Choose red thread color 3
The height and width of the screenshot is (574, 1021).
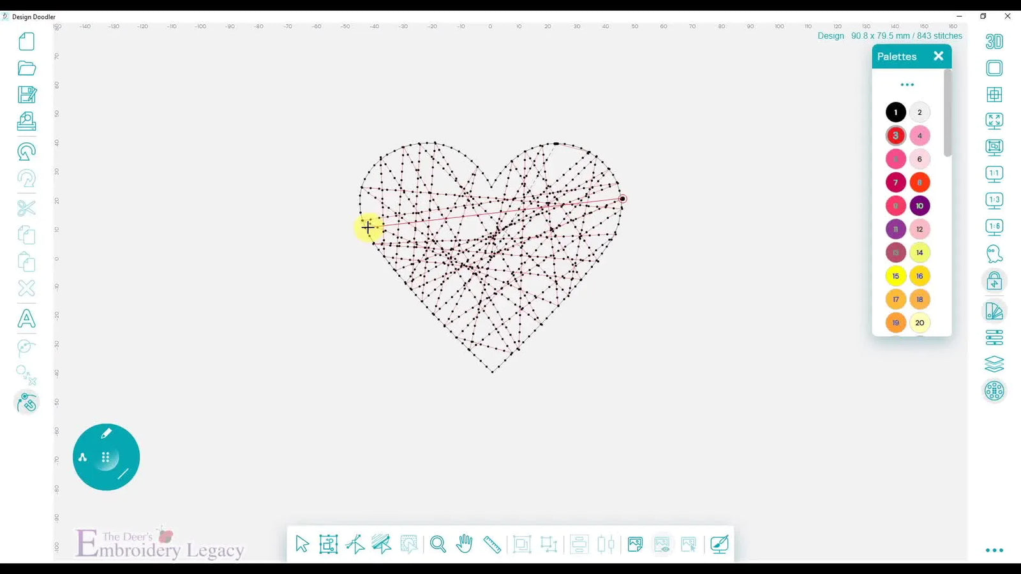[895, 135]
